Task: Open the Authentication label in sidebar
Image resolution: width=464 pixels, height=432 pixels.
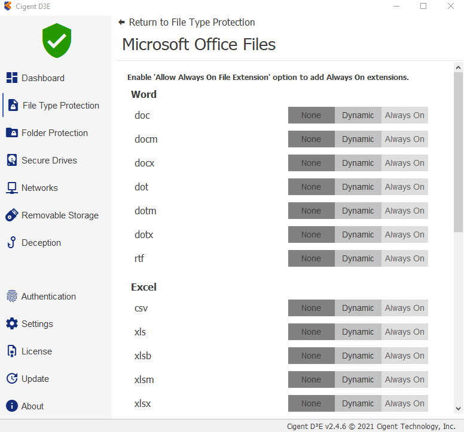Action: point(48,297)
